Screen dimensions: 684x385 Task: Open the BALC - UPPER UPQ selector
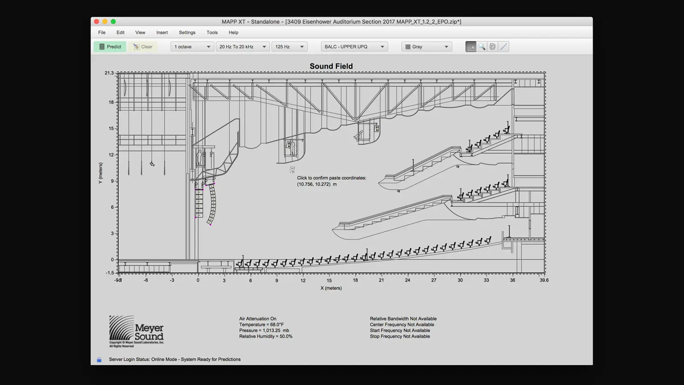coord(354,47)
